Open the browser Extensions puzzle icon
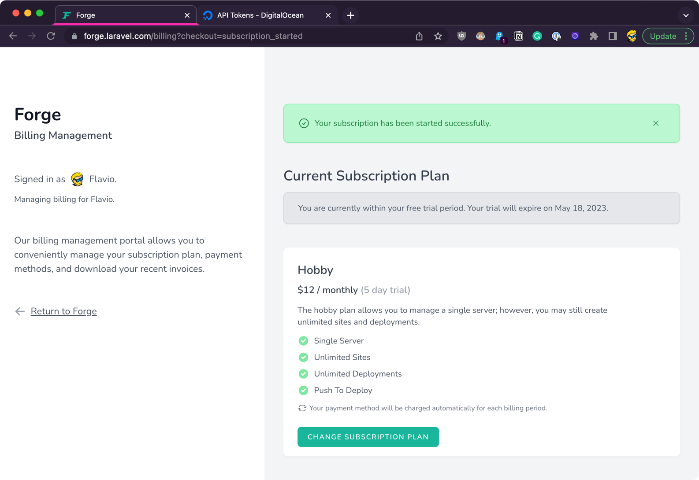699x480 pixels. (x=594, y=36)
